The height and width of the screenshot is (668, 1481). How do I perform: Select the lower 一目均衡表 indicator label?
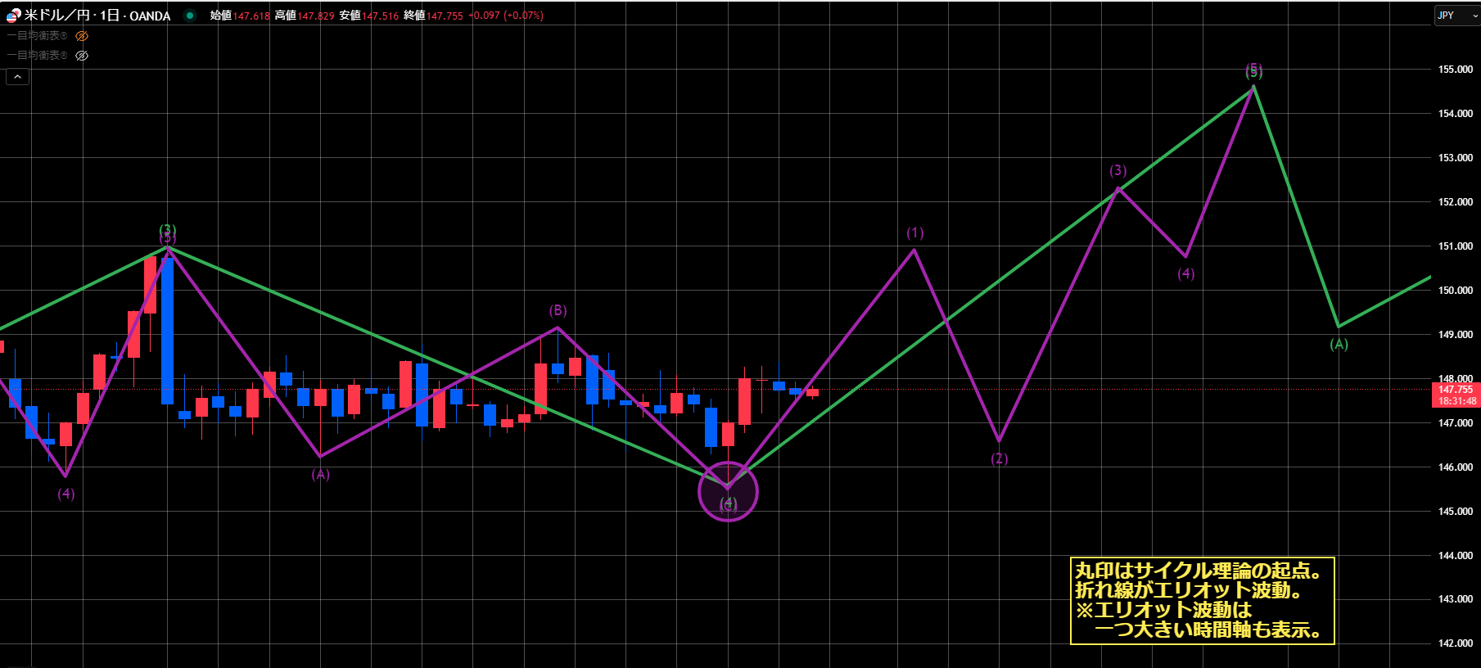pos(37,56)
